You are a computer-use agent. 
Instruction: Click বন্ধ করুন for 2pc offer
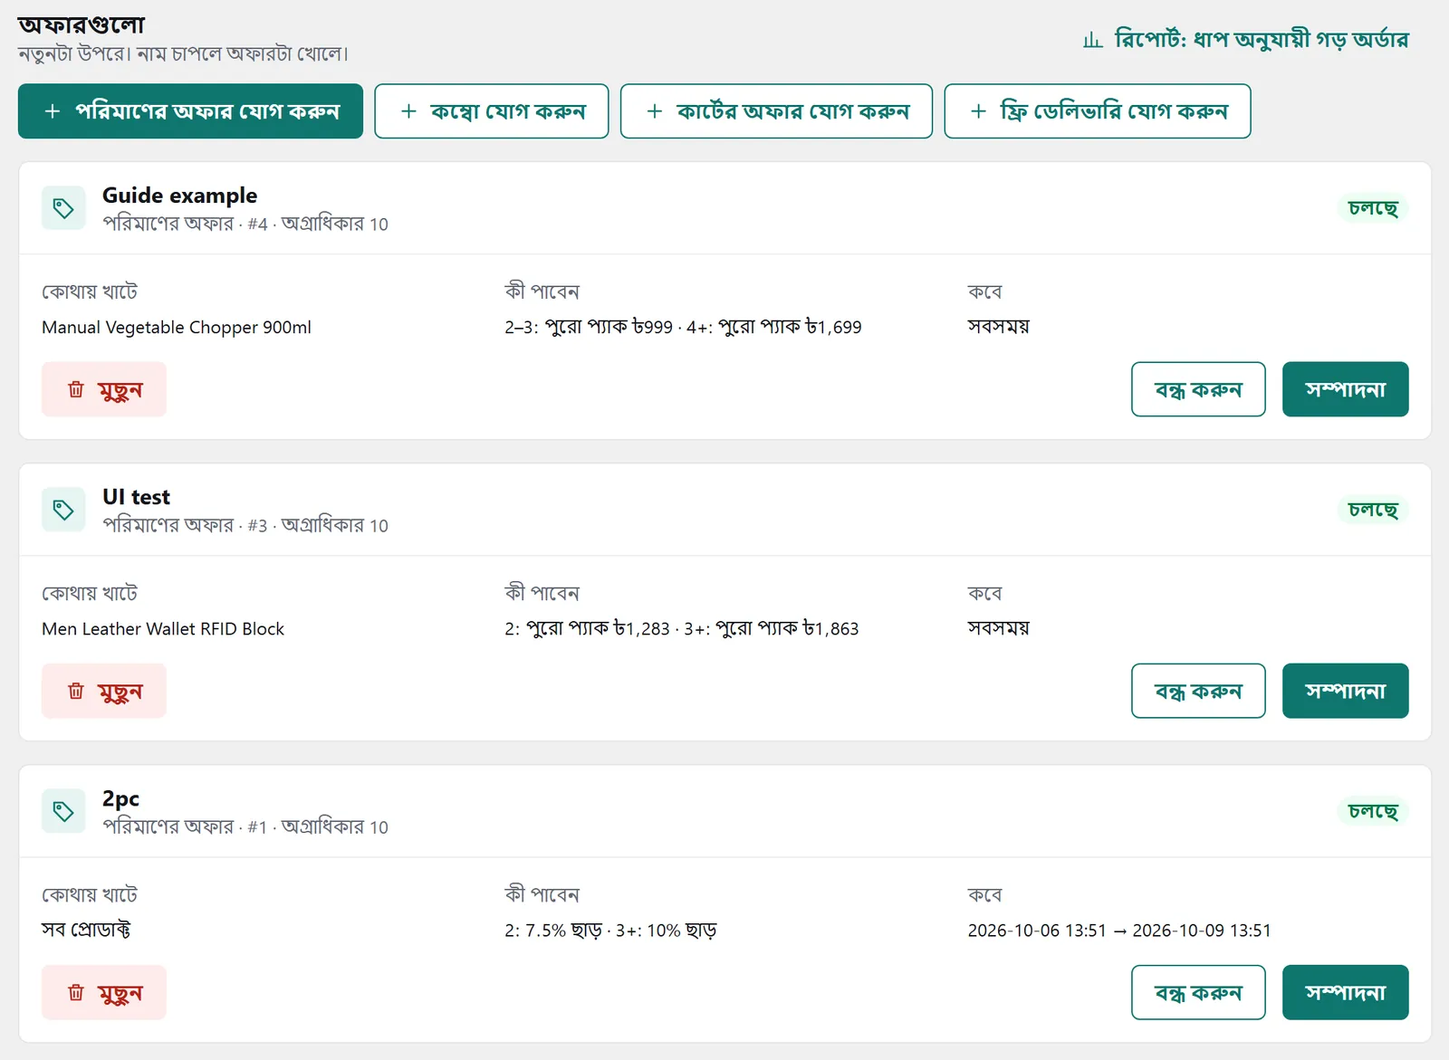(1198, 992)
